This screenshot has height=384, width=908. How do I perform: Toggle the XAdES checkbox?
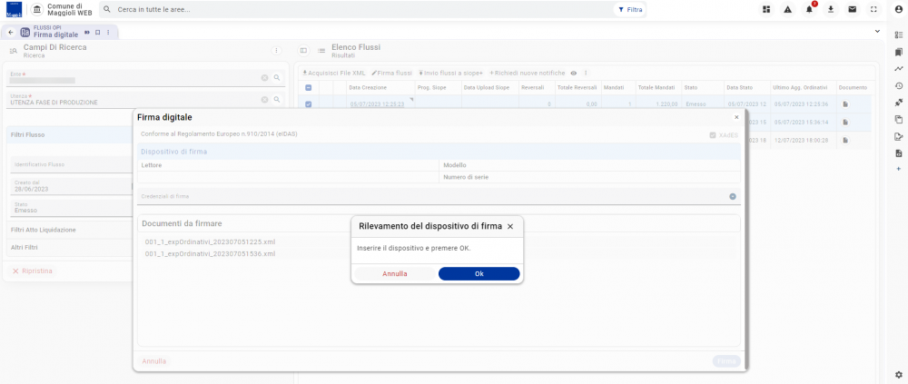coord(713,135)
